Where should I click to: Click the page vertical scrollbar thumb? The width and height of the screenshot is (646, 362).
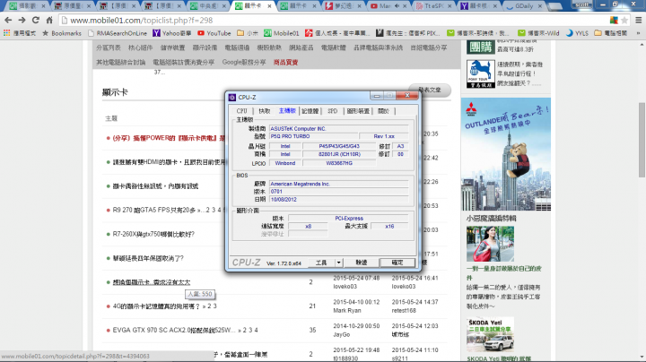[641, 140]
